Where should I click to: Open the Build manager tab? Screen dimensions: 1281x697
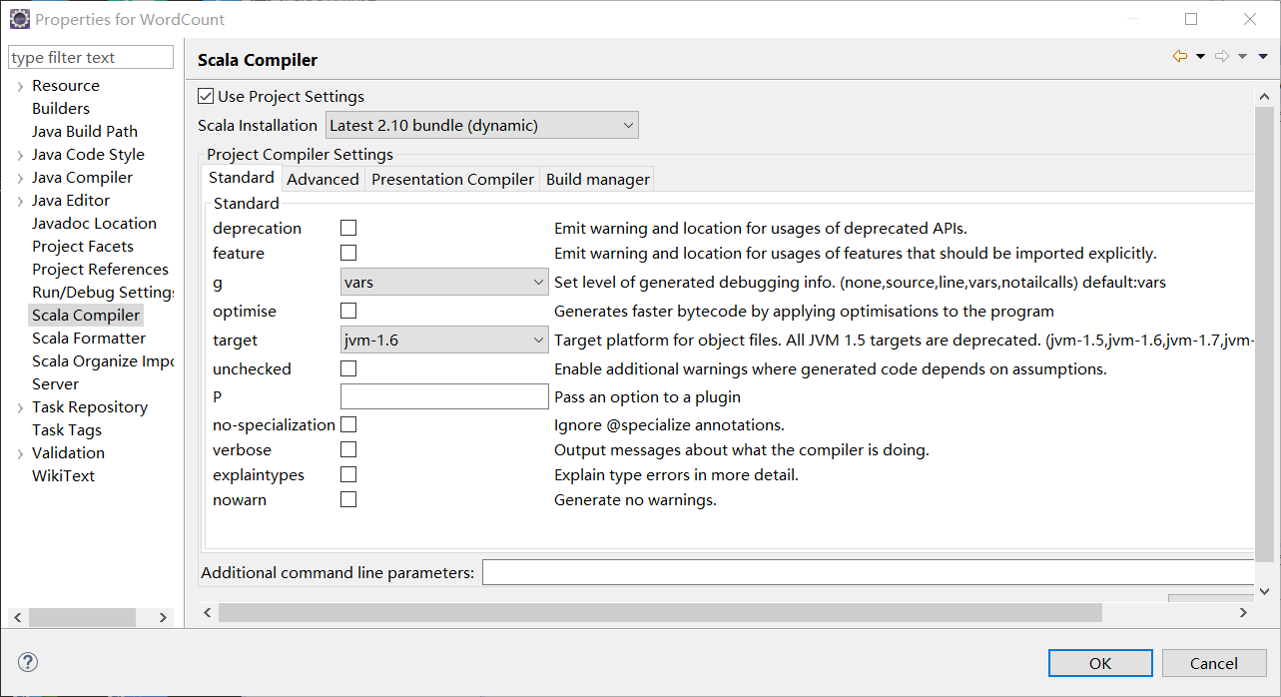point(597,180)
